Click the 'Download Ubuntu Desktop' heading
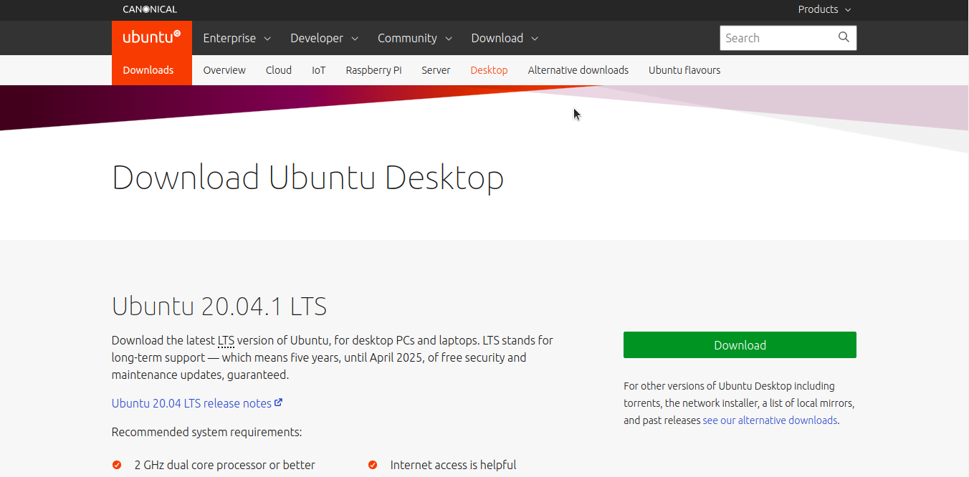The height and width of the screenshot is (477, 969). click(x=307, y=178)
